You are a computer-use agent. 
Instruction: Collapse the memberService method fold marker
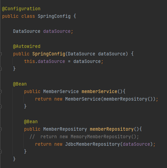click(1, 91)
